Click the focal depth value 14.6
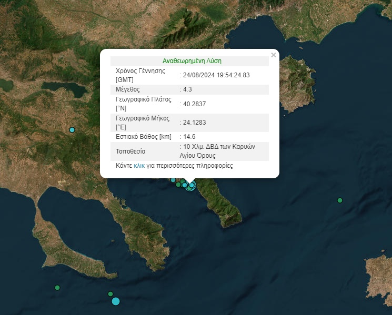The image size is (392, 315). [189, 137]
